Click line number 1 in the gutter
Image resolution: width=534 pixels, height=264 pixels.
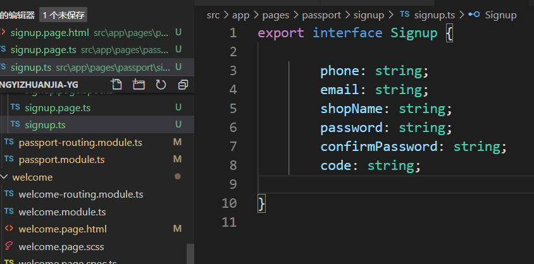point(233,33)
